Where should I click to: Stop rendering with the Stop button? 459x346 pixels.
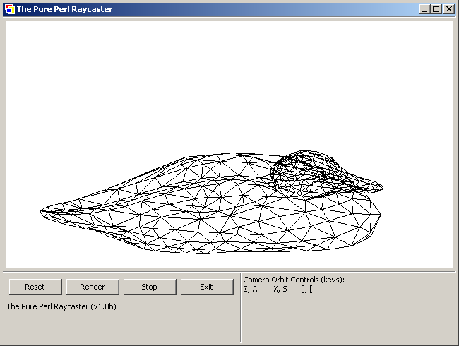(x=150, y=287)
